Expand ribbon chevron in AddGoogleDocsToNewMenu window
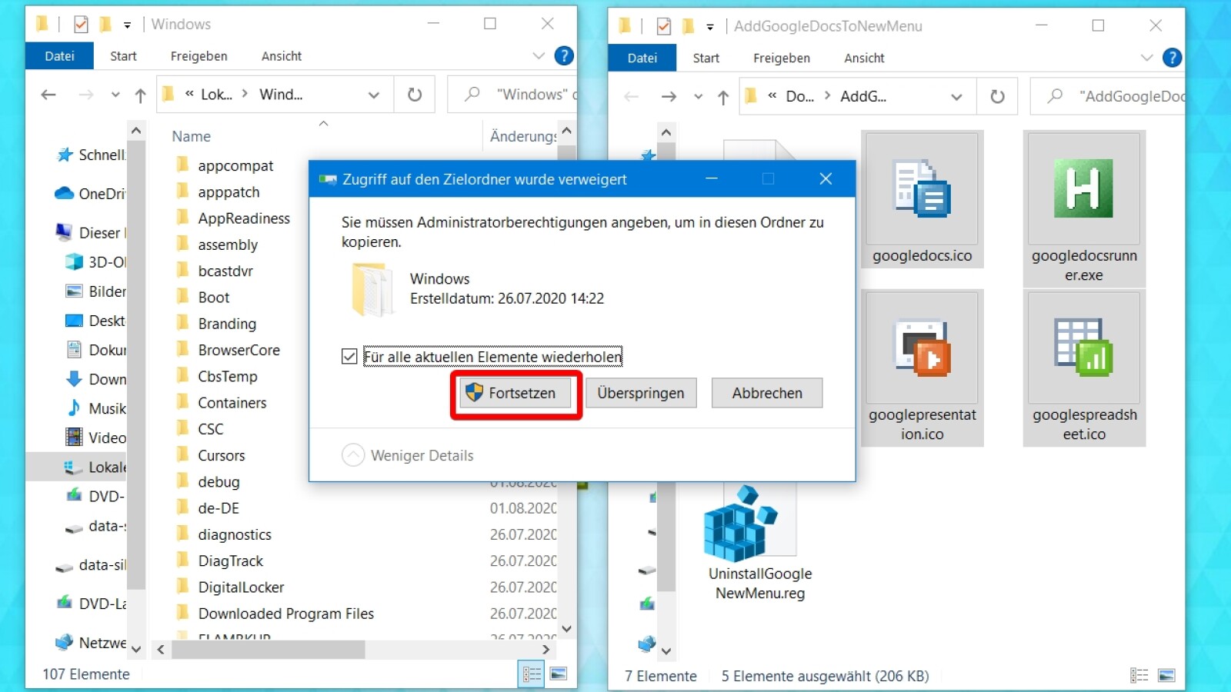The width and height of the screenshot is (1231, 692). [1146, 58]
